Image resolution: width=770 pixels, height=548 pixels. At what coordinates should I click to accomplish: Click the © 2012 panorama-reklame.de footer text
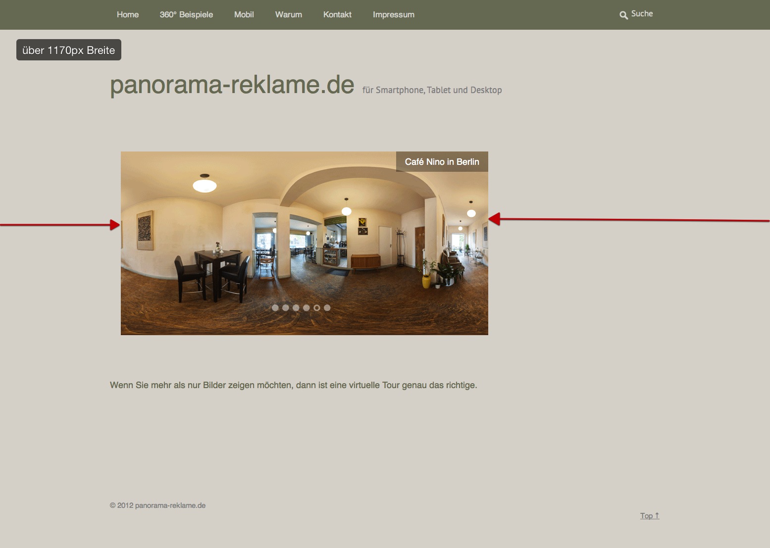point(157,505)
